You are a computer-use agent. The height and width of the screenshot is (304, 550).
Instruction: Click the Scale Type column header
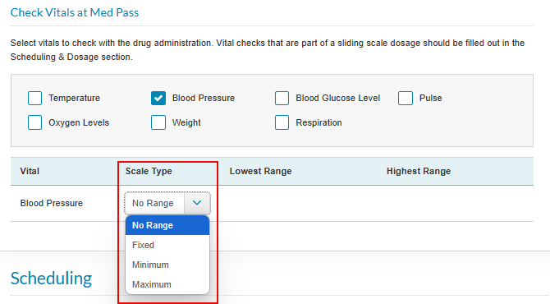click(x=149, y=171)
